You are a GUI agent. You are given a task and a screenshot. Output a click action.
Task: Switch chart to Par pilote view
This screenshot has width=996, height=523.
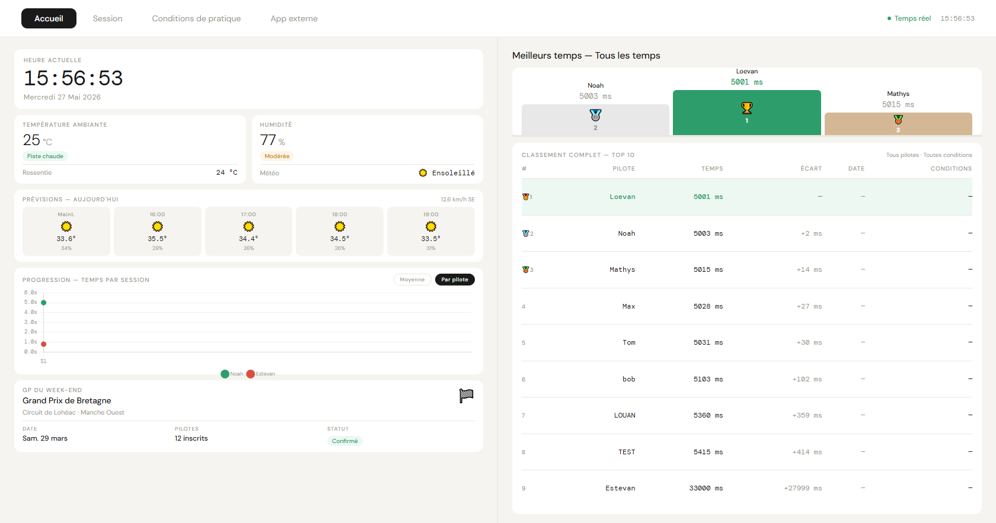pyautogui.click(x=455, y=280)
